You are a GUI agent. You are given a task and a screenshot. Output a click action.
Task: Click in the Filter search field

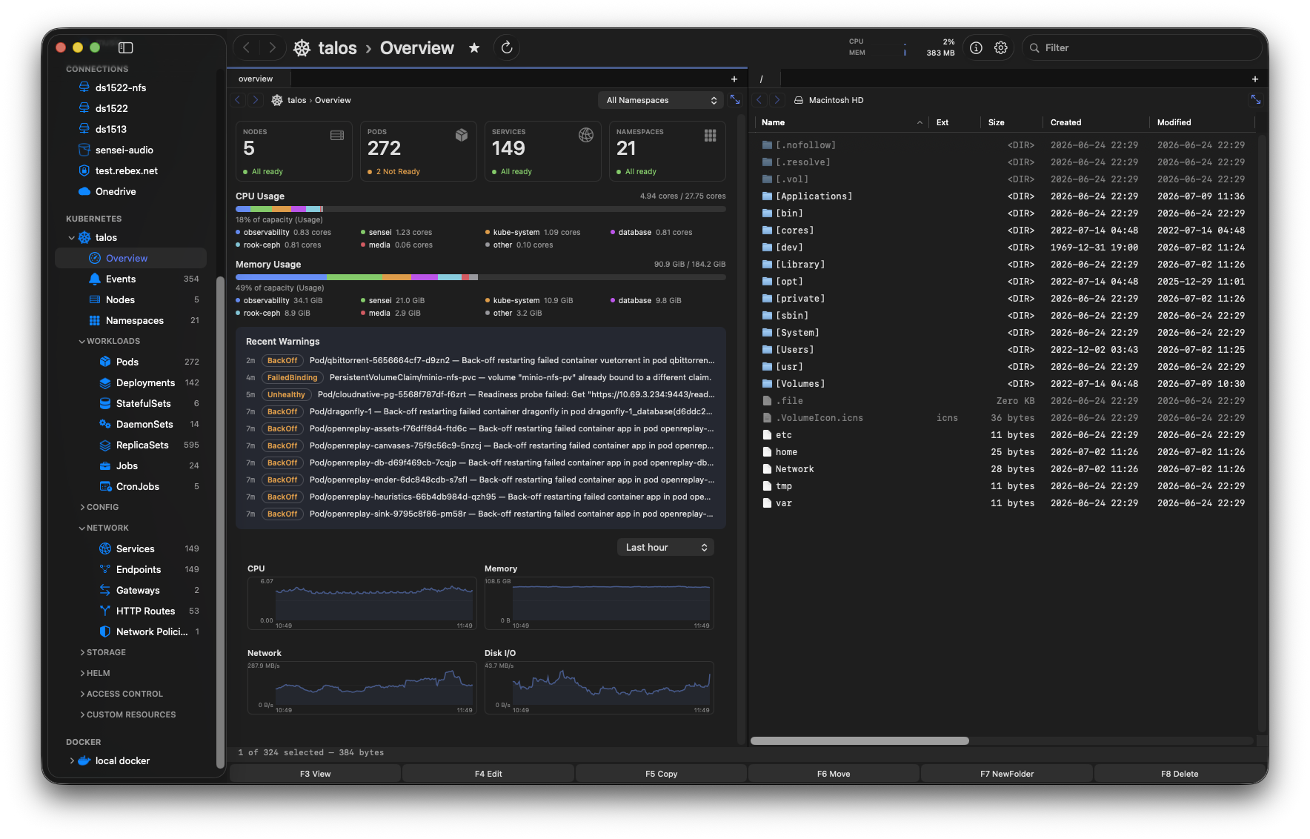pyautogui.click(x=1142, y=47)
